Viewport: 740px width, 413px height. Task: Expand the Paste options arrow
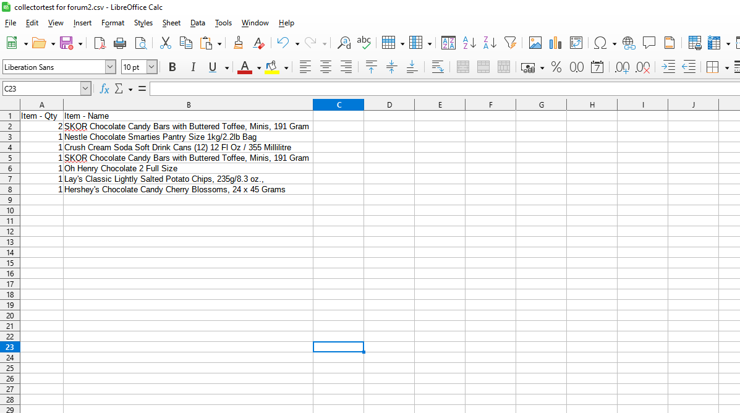[x=219, y=44]
